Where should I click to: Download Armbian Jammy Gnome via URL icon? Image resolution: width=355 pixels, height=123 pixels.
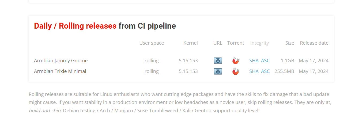point(218,61)
